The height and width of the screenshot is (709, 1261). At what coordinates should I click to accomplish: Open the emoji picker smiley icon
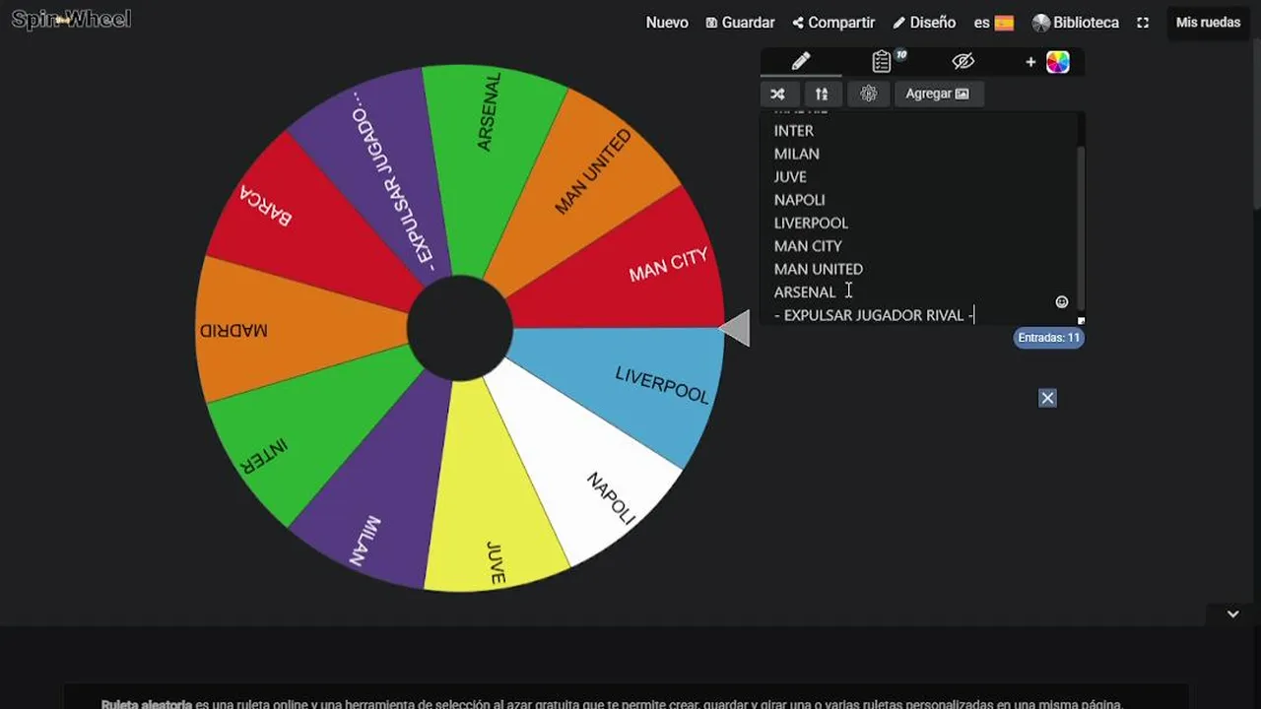click(1062, 302)
